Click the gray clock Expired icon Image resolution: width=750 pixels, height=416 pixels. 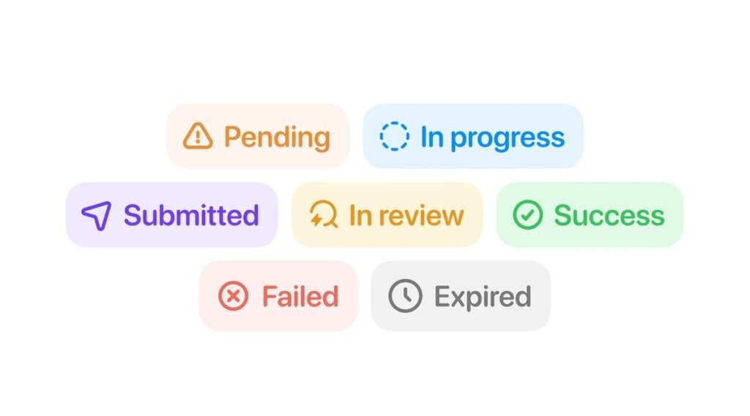pyautogui.click(x=405, y=296)
